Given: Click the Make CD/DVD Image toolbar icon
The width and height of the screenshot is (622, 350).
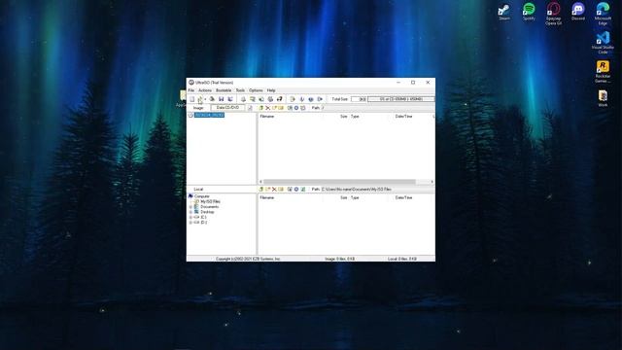Looking at the screenshot, I should point(243,99).
